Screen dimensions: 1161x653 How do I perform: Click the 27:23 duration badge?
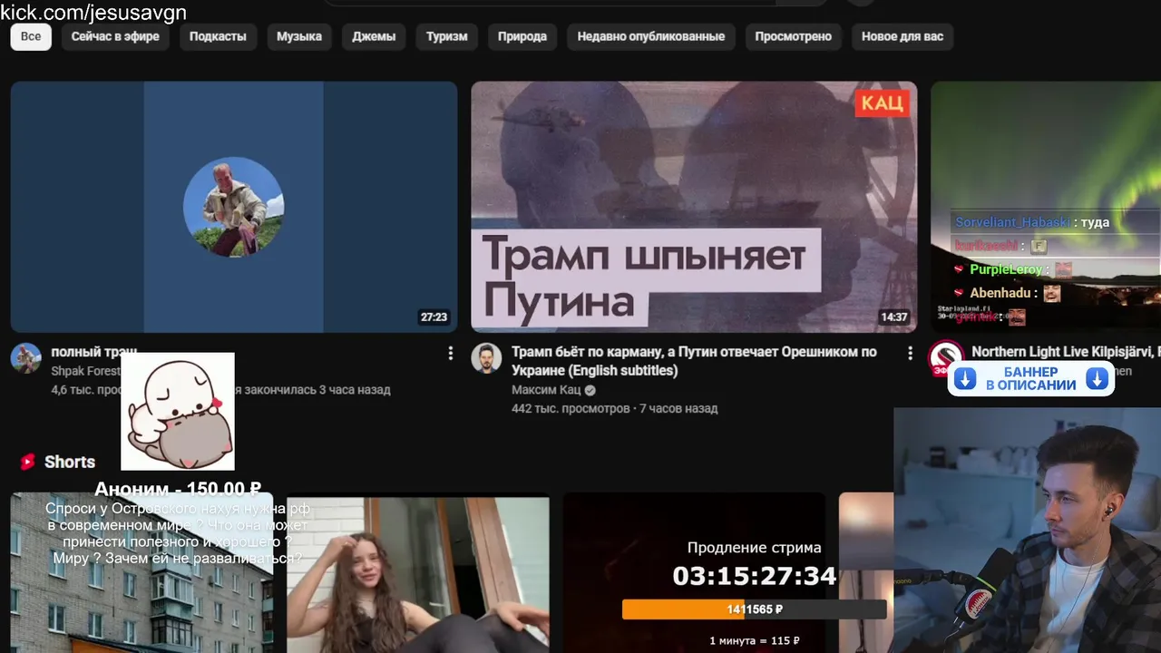[434, 317]
